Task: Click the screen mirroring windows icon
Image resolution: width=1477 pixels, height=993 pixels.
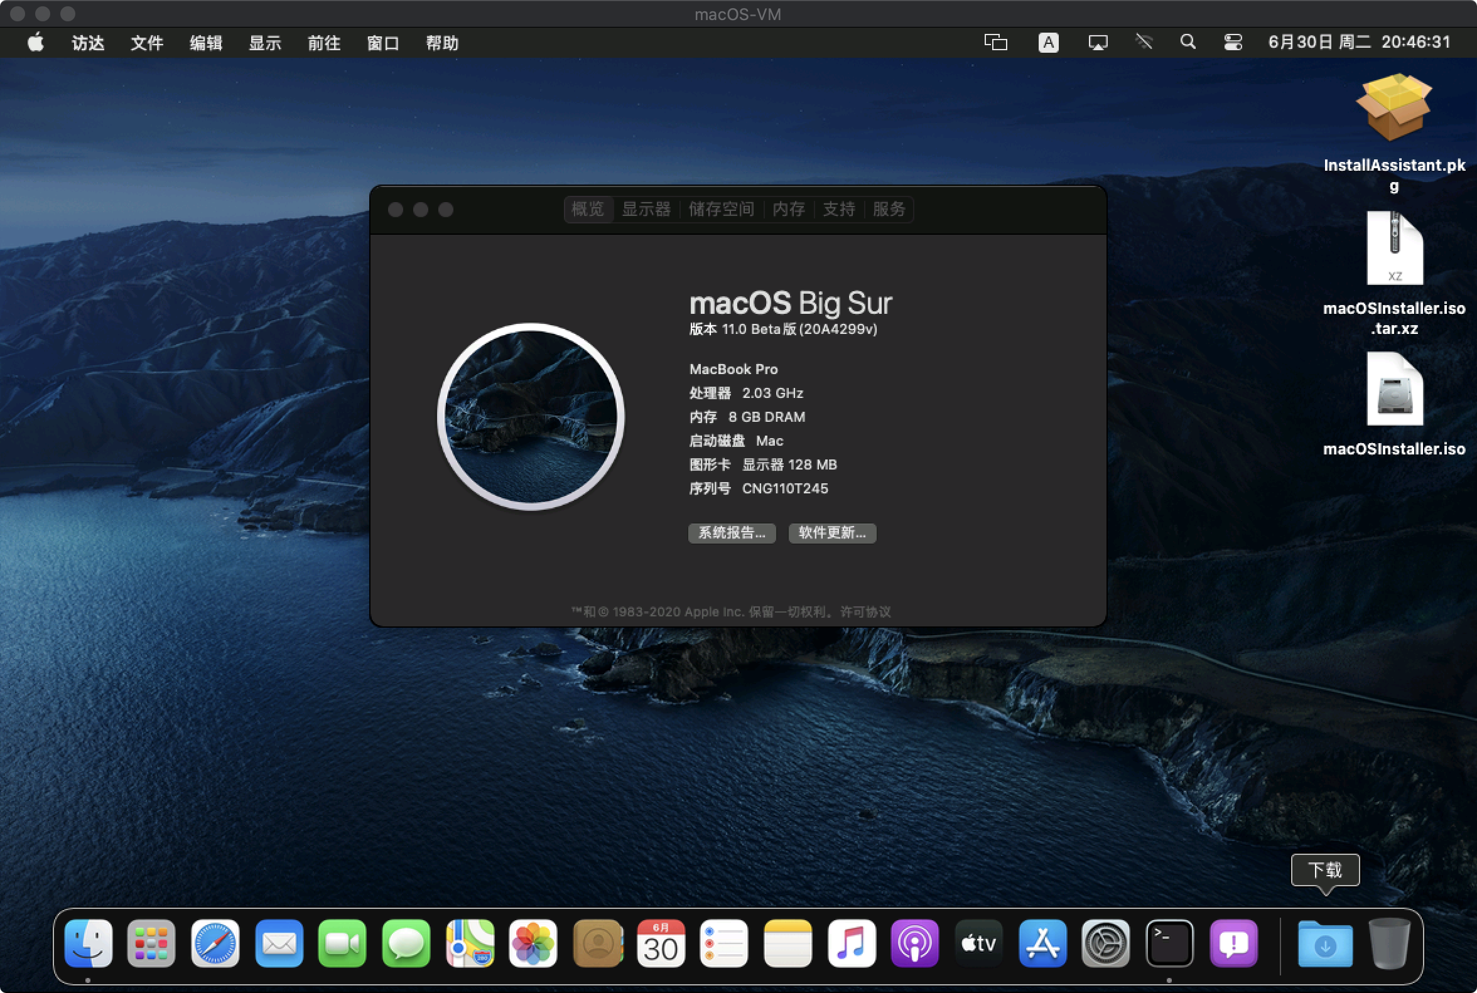Action: tap(995, 43)
